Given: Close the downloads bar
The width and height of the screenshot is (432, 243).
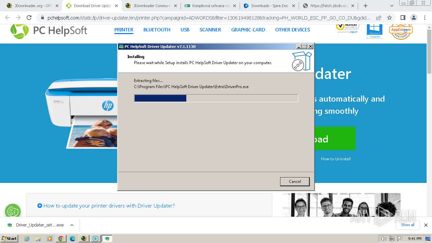Looking at the screenshot, I should 426,225.
